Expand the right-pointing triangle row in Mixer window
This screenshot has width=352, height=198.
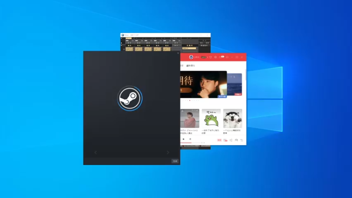click(121, 43)
